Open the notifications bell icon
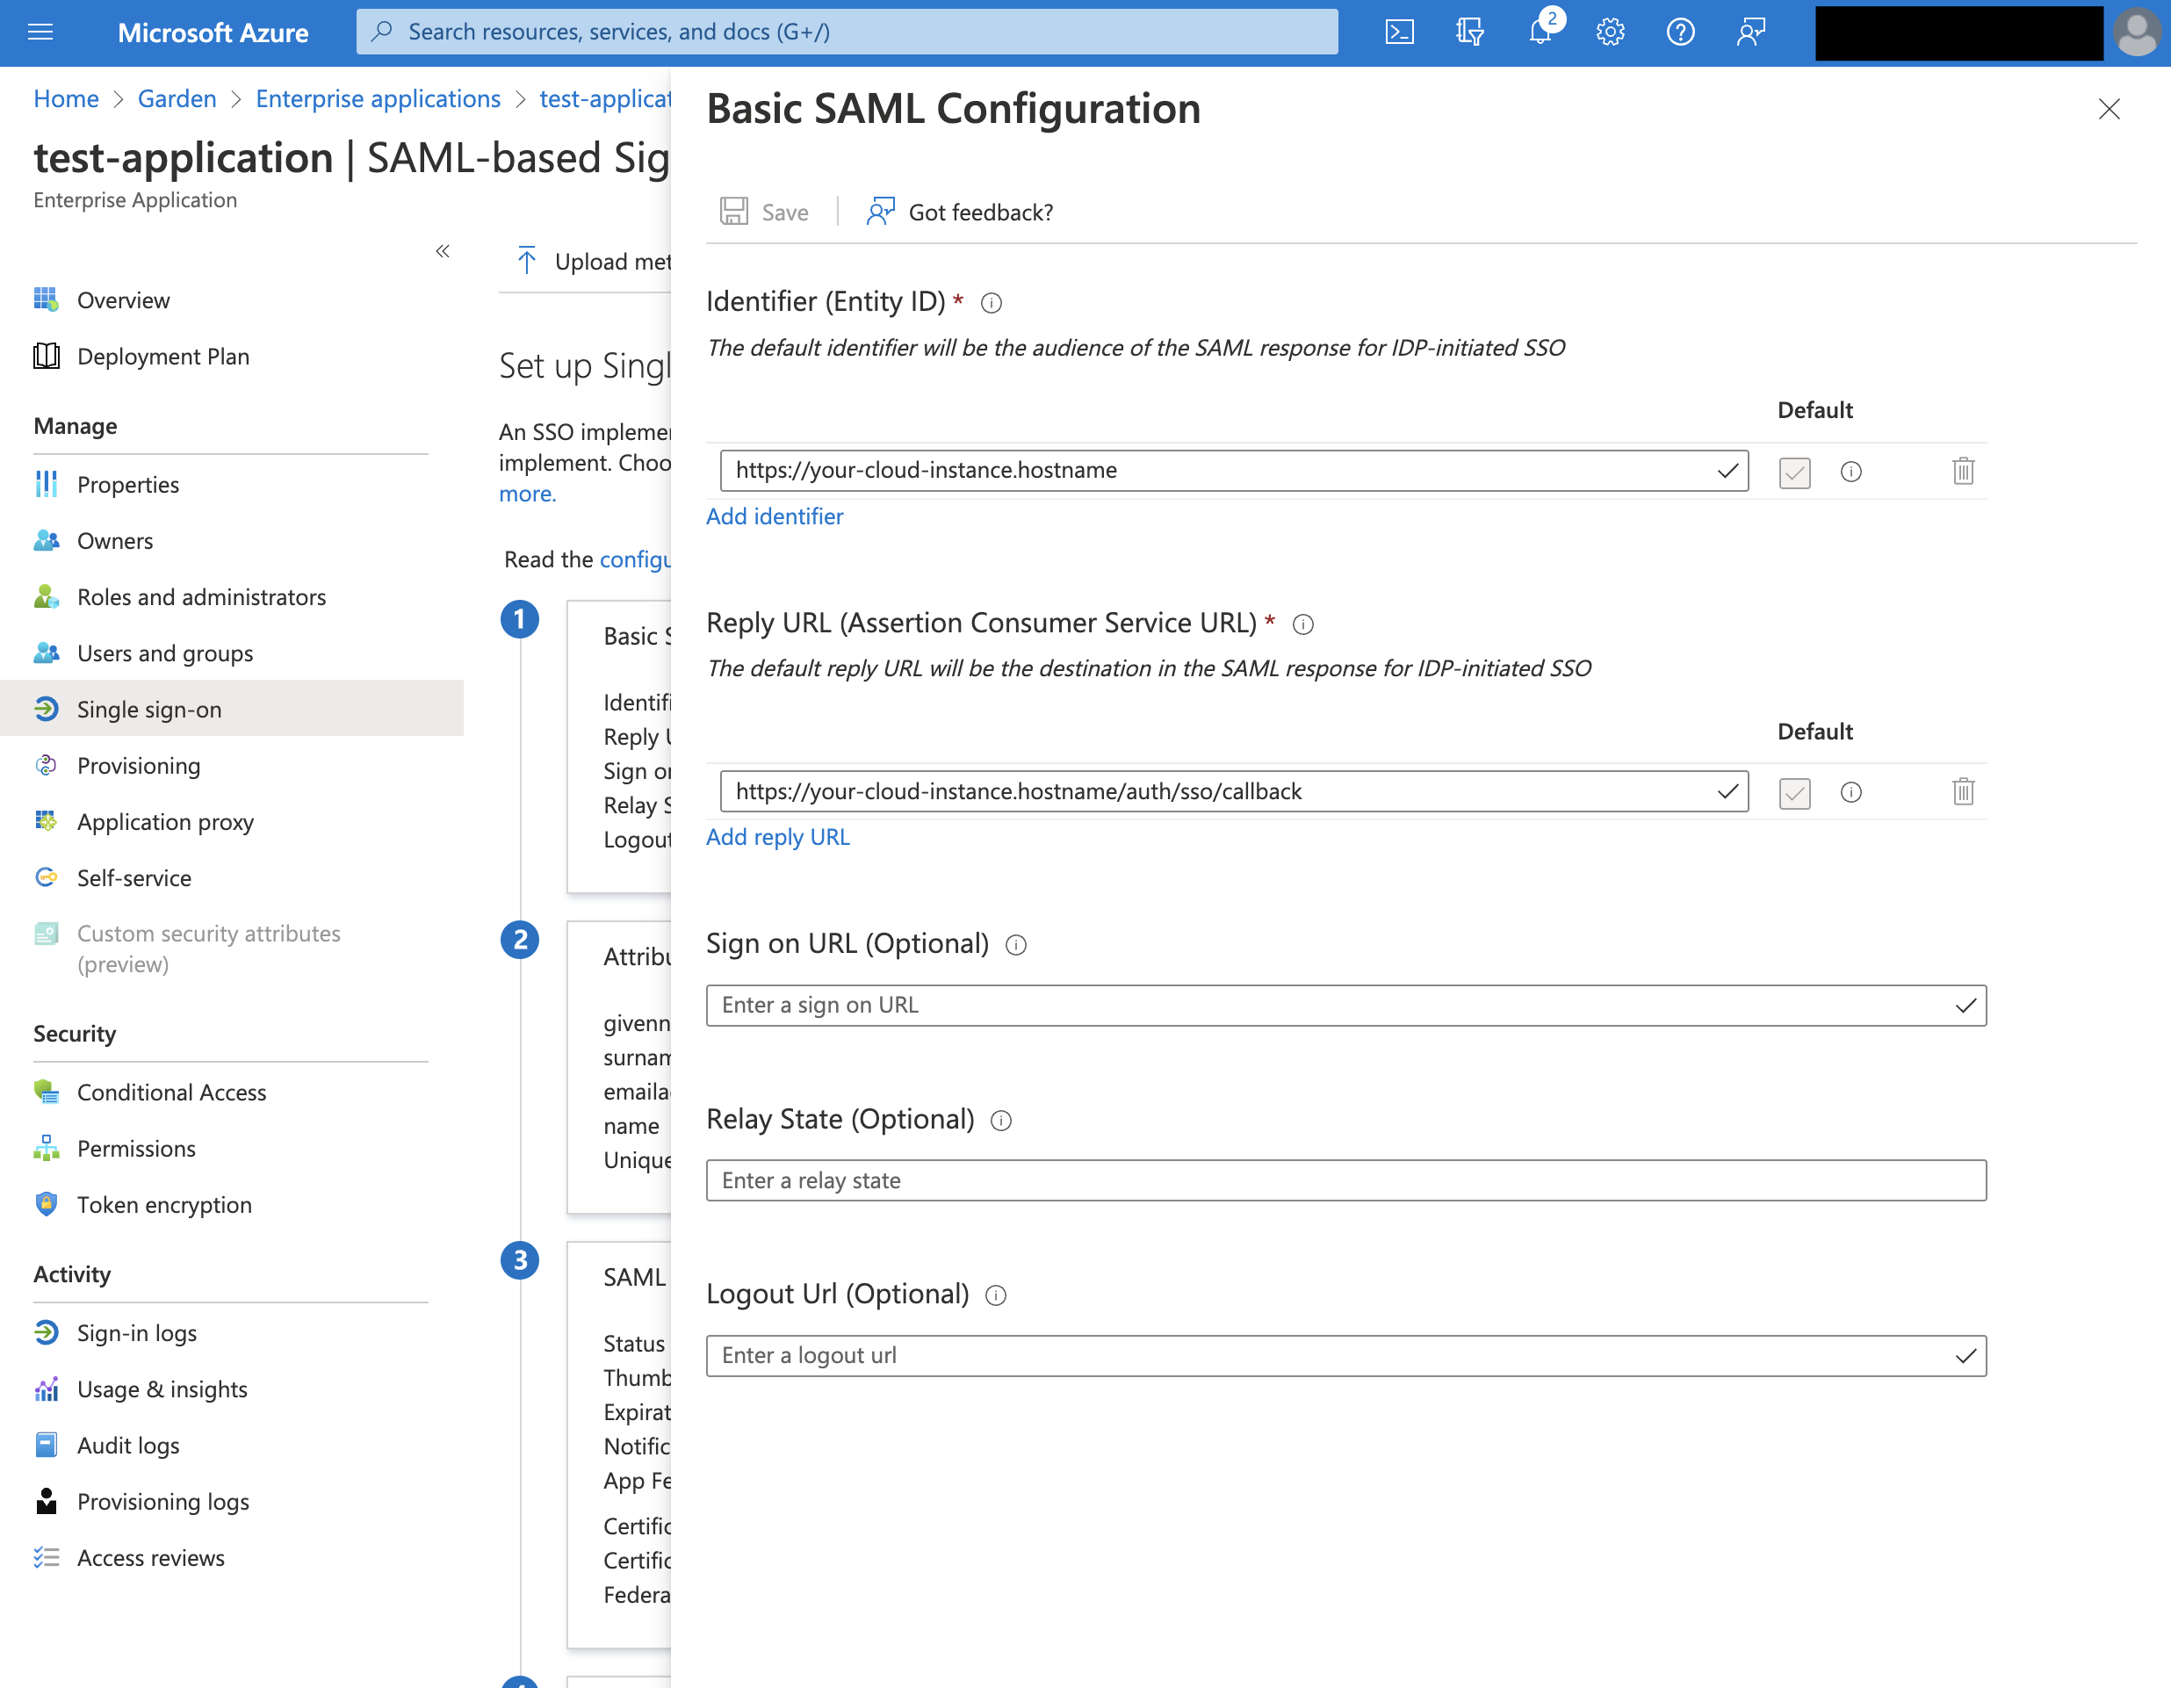Image resolution: width=2171 pixels, height=1688 pixels. 1540,32
